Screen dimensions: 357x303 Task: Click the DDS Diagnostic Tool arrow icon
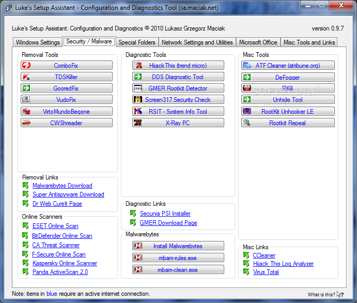[x=138, y=77]
